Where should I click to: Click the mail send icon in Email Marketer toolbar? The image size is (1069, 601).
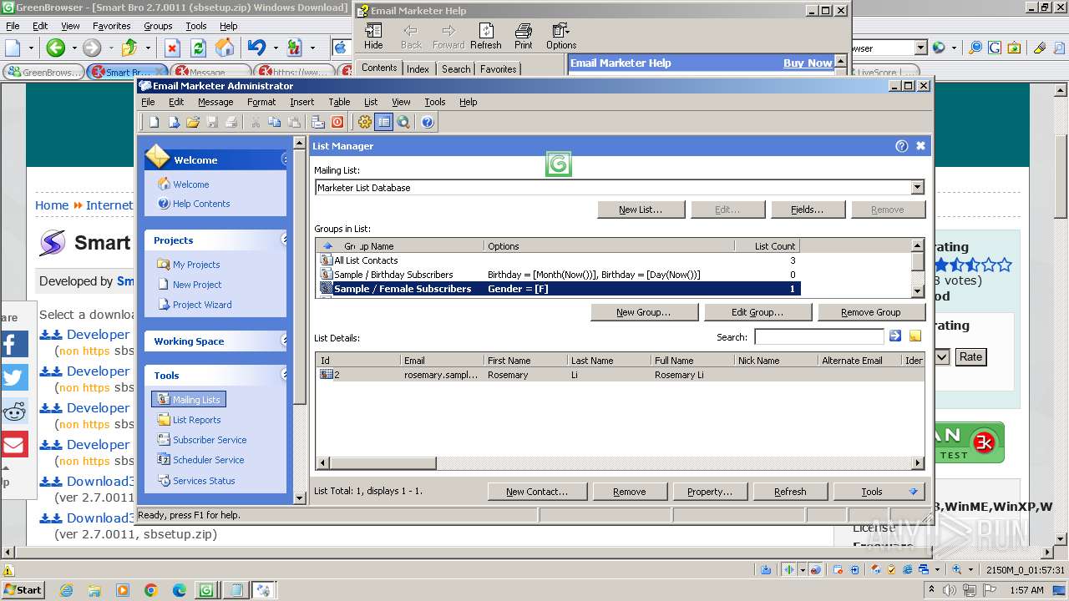click(318, 123)
